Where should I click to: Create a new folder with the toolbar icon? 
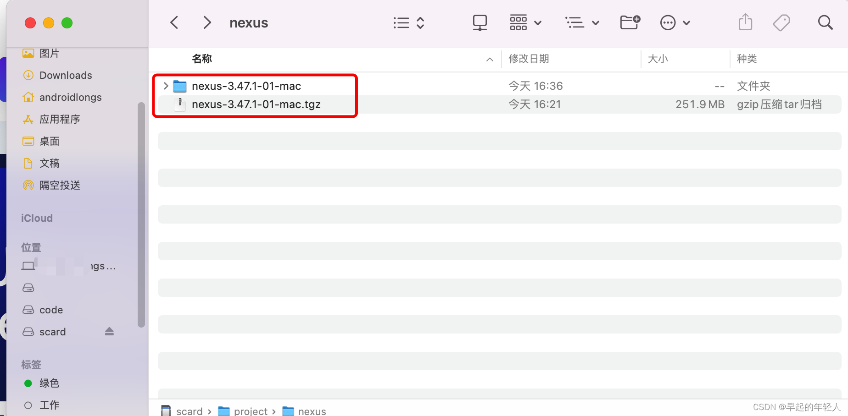click(630, 22)
